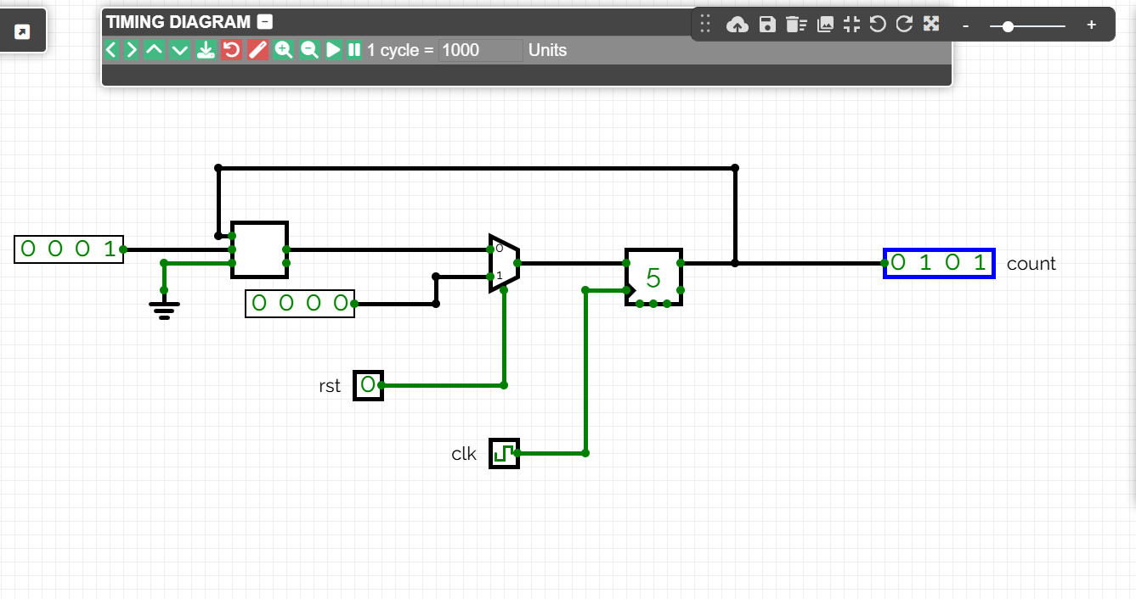The height and width of the screenshot is (599, 1136).
Task: Shrink timing diagram height with down chevron
Action: [179, 50]
